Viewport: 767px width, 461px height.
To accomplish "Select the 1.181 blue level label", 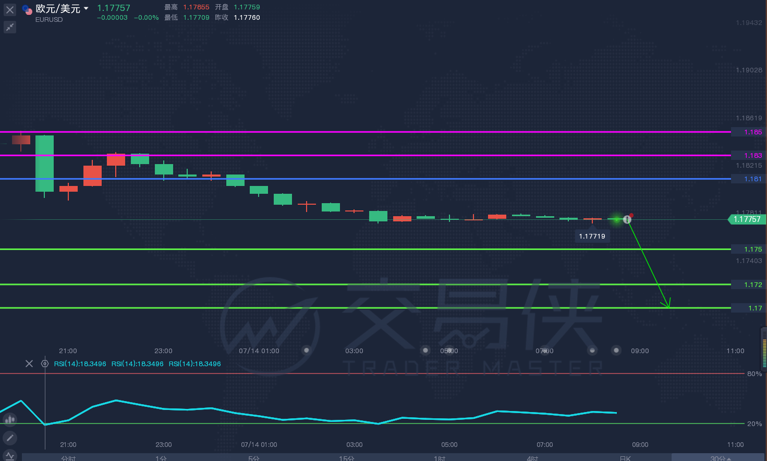I will 749,179.
